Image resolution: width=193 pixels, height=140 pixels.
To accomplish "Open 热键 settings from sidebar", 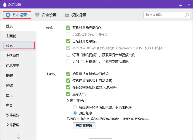I will tap(10, 85).
